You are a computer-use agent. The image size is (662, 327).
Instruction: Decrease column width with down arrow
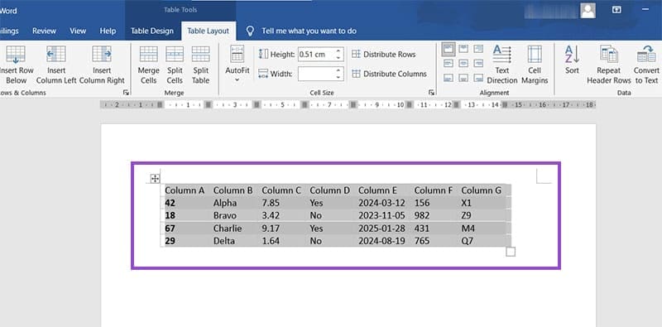tap(338, 77)
